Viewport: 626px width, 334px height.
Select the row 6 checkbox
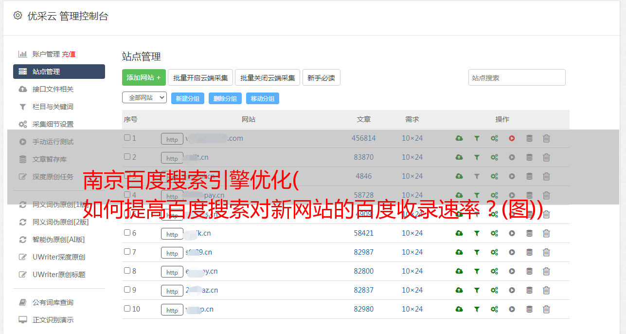[127, 233]
